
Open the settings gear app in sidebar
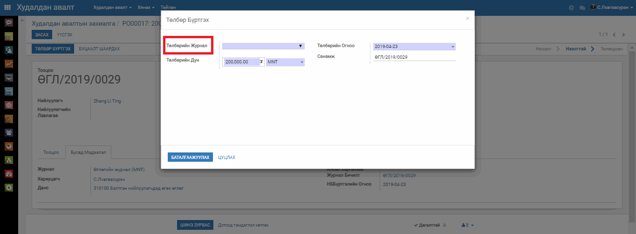(x=8, y=187)
